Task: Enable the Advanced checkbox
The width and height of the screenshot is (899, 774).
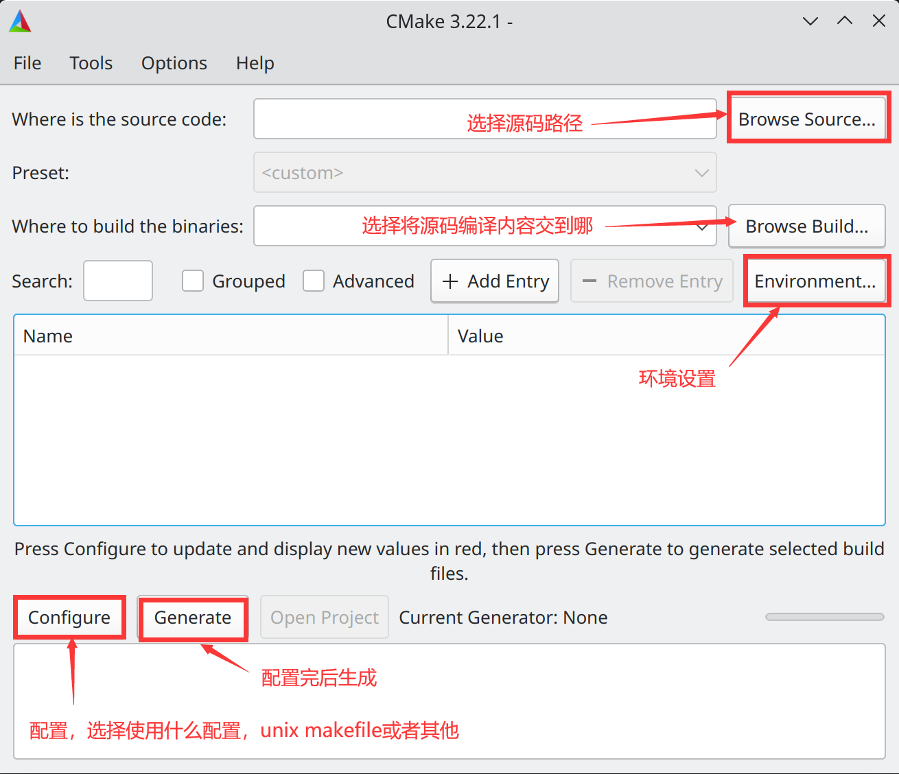Action: pyautogui.click(x=314, y=281)
